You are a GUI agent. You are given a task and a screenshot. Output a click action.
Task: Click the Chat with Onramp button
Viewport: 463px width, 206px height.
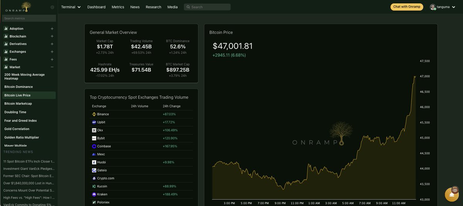(407, 7)
